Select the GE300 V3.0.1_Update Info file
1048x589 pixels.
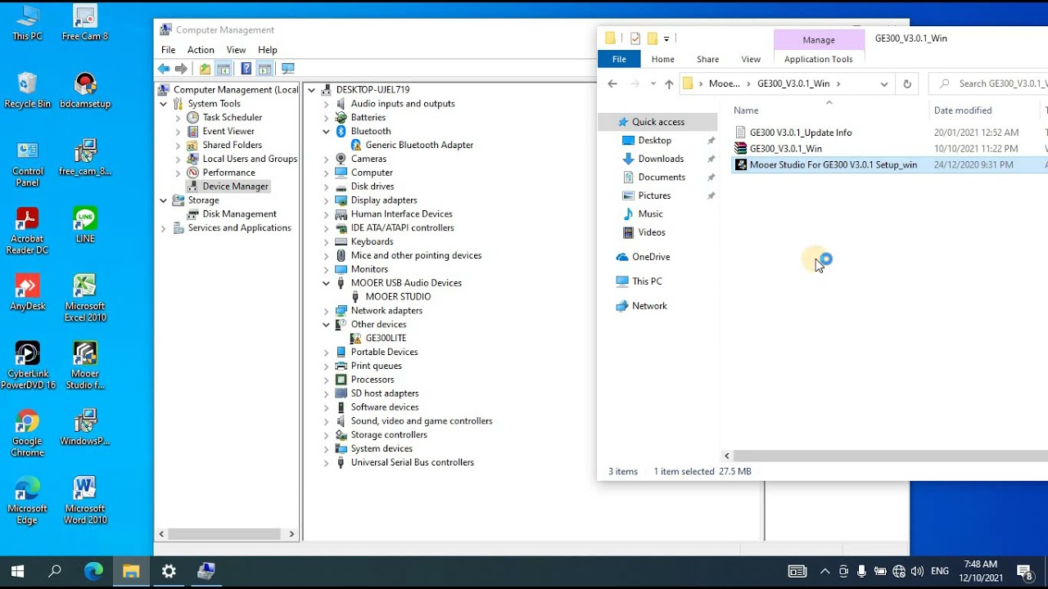801,133
